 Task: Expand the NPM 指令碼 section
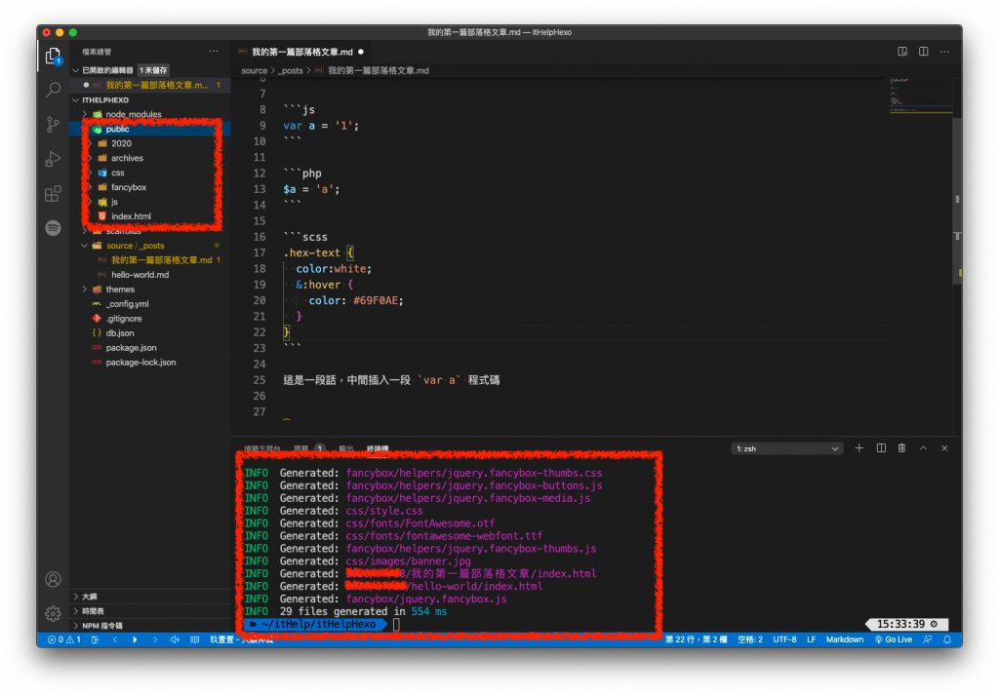(76, 626)
